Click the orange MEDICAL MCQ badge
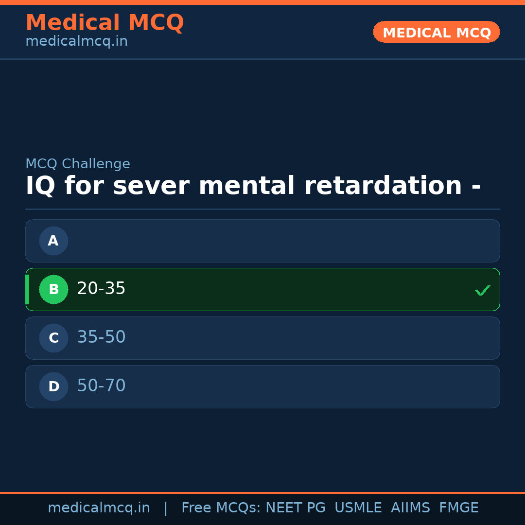This screenshot has width=525, height=525. coord(436,32)
